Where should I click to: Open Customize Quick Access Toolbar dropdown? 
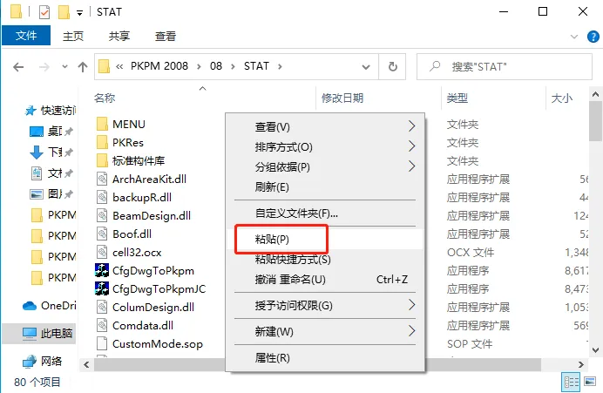click(x=79, y=13)
